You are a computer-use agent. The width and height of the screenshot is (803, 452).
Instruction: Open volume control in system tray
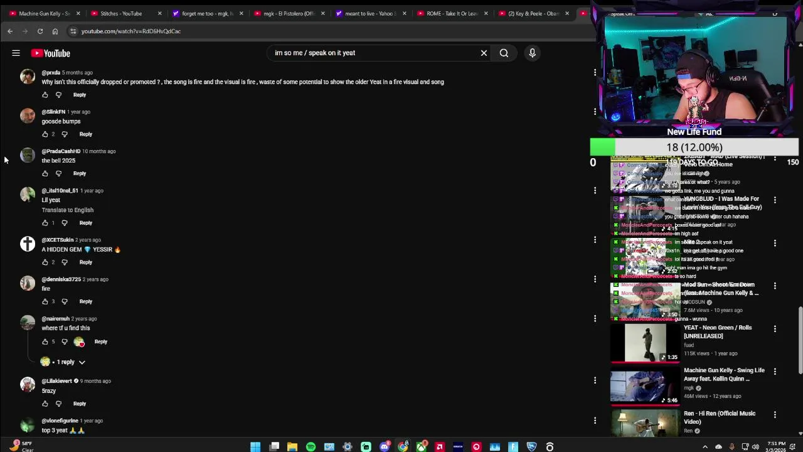coord(755,447)
